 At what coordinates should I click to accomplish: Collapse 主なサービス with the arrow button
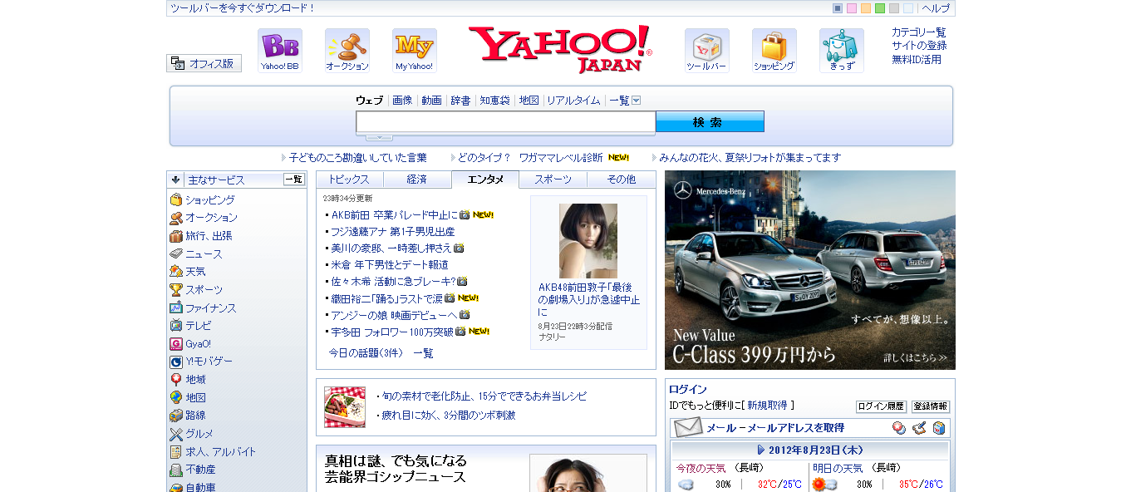[175, 180]
